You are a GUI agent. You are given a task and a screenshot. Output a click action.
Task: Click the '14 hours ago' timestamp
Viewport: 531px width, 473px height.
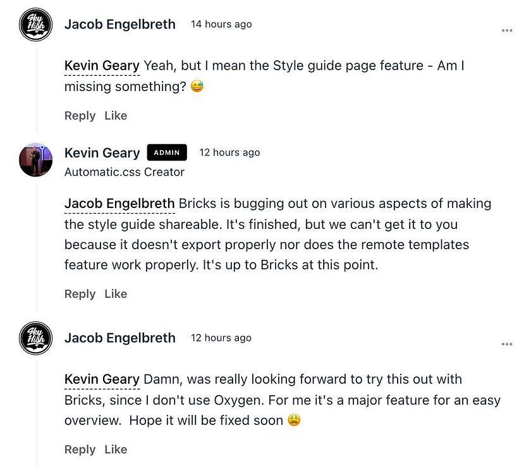[x=221, y=25]
